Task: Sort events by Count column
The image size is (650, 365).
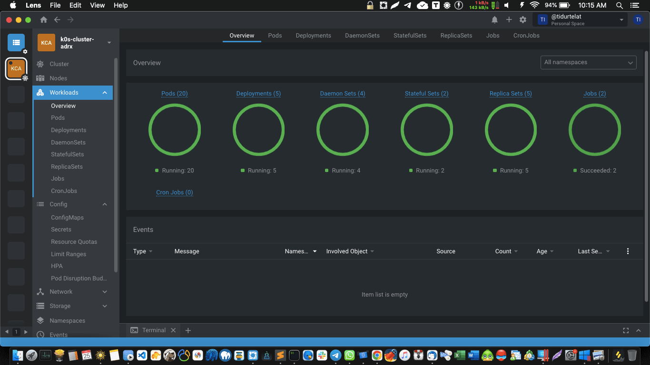Action: click(506, 251)
